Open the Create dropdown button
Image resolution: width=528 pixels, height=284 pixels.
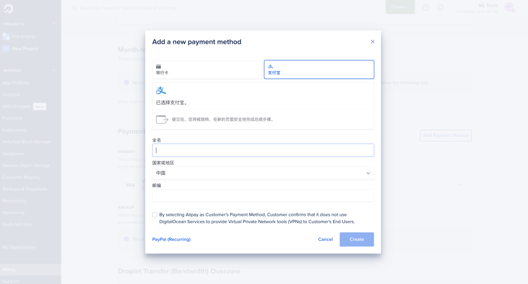[400, 7]
